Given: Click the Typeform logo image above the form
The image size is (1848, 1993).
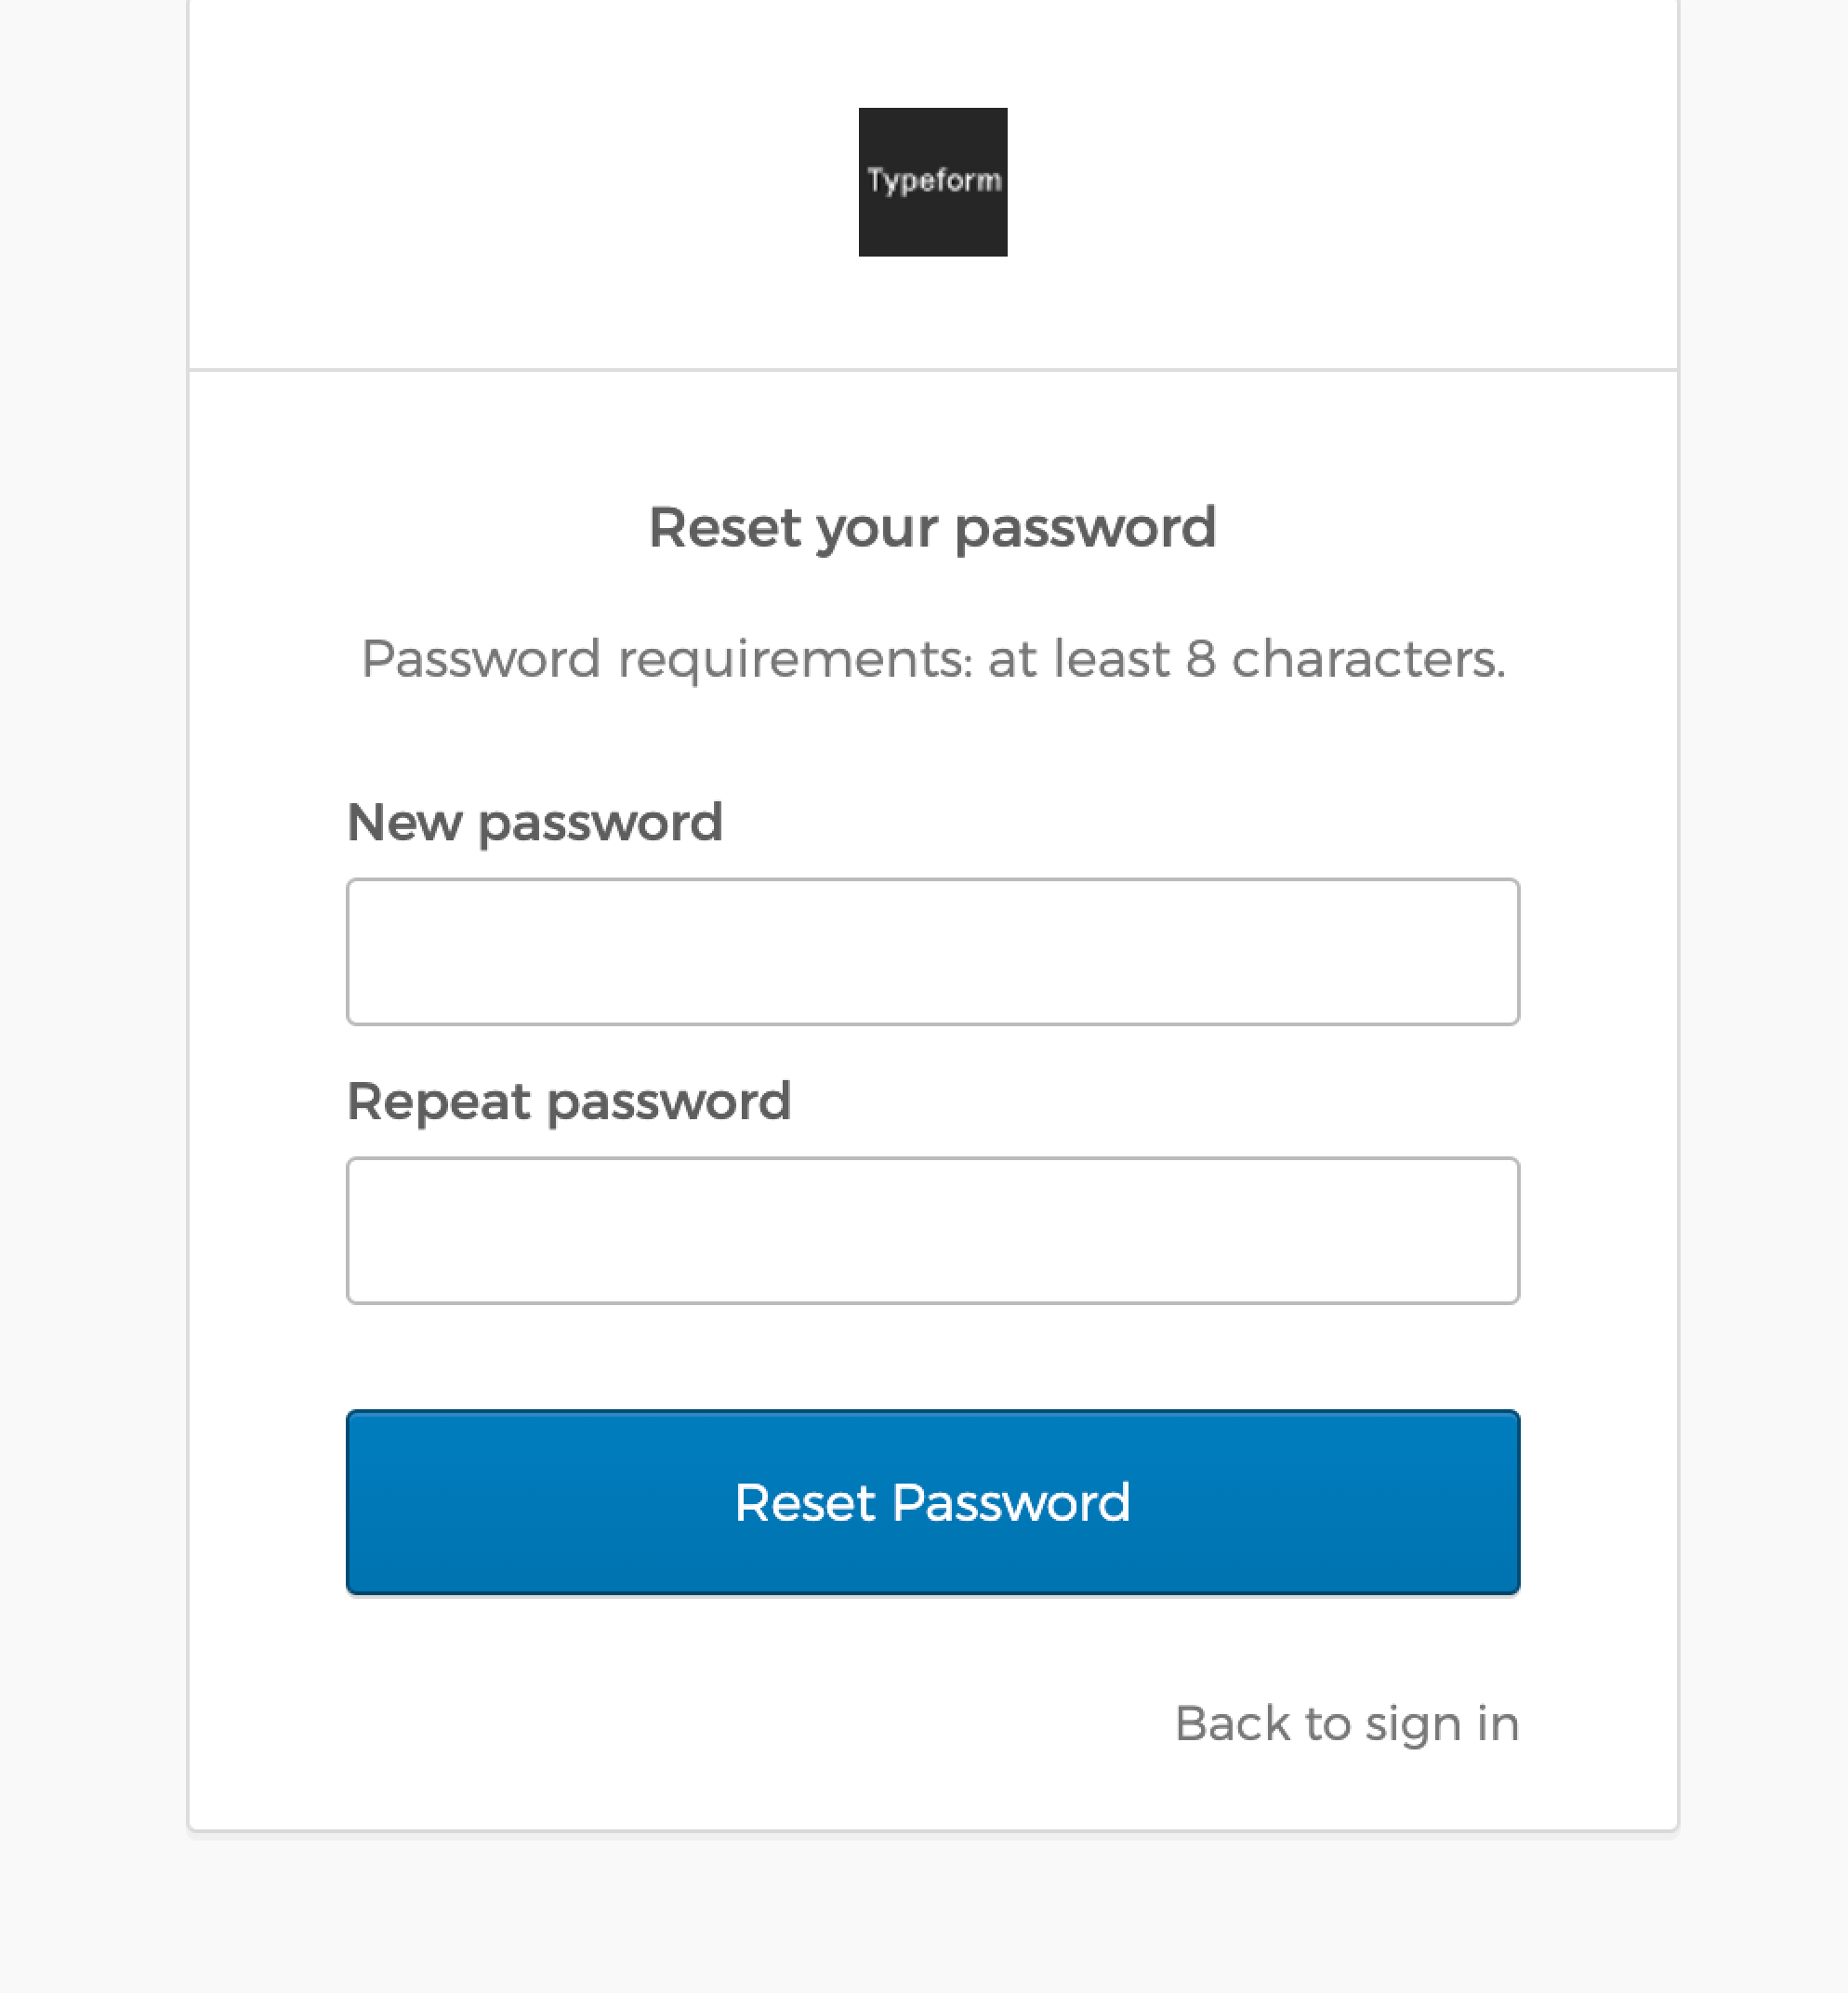Looking at the screenshot, I should tap(932, 181).
